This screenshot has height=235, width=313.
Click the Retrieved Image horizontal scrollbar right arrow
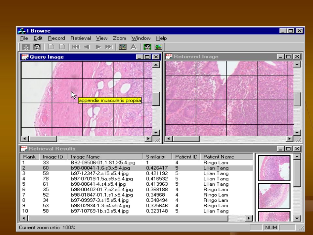click(290, 139)
